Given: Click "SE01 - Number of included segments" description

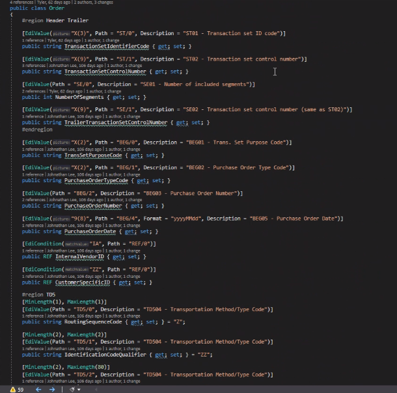Looking at the screenshot, I should click(194, 85).
